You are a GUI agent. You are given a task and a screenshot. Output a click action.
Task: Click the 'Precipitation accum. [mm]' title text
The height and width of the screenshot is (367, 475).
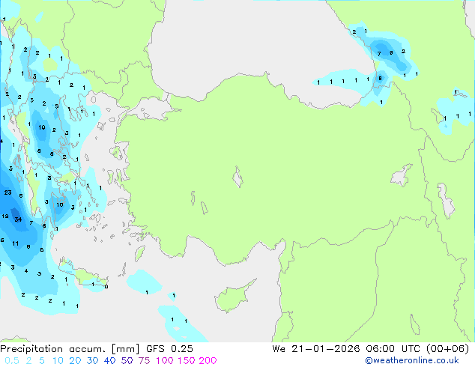coord(70,349)
